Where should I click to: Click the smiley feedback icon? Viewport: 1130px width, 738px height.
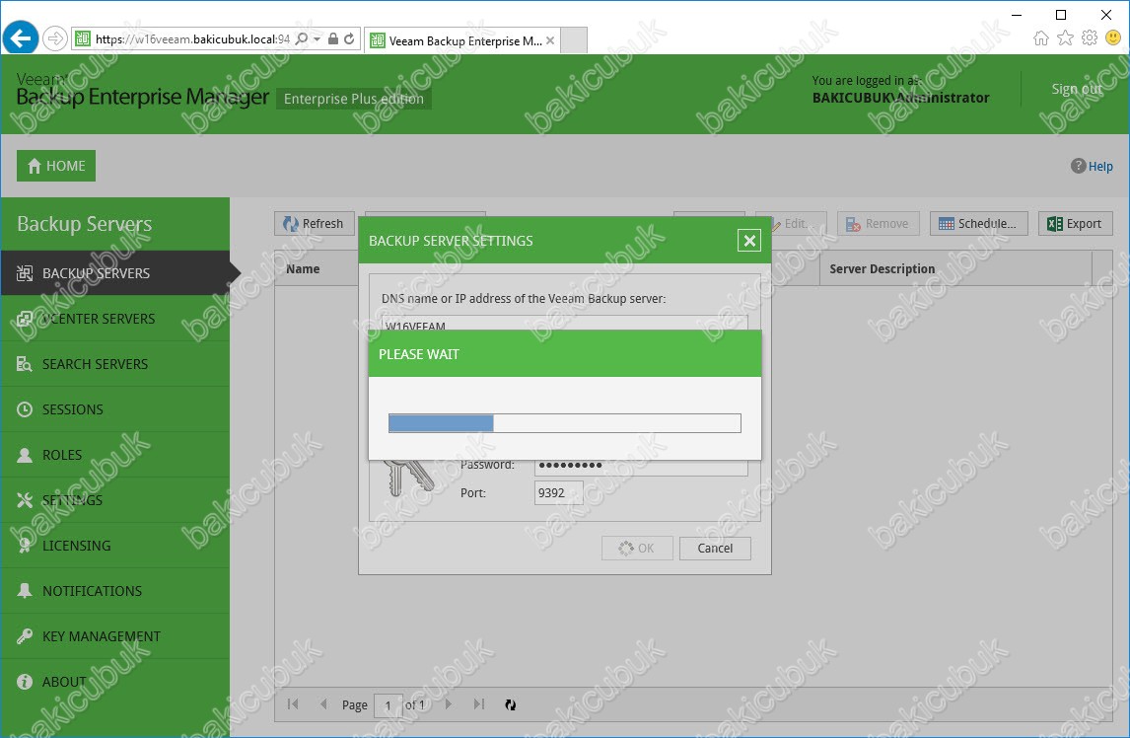1113,38
